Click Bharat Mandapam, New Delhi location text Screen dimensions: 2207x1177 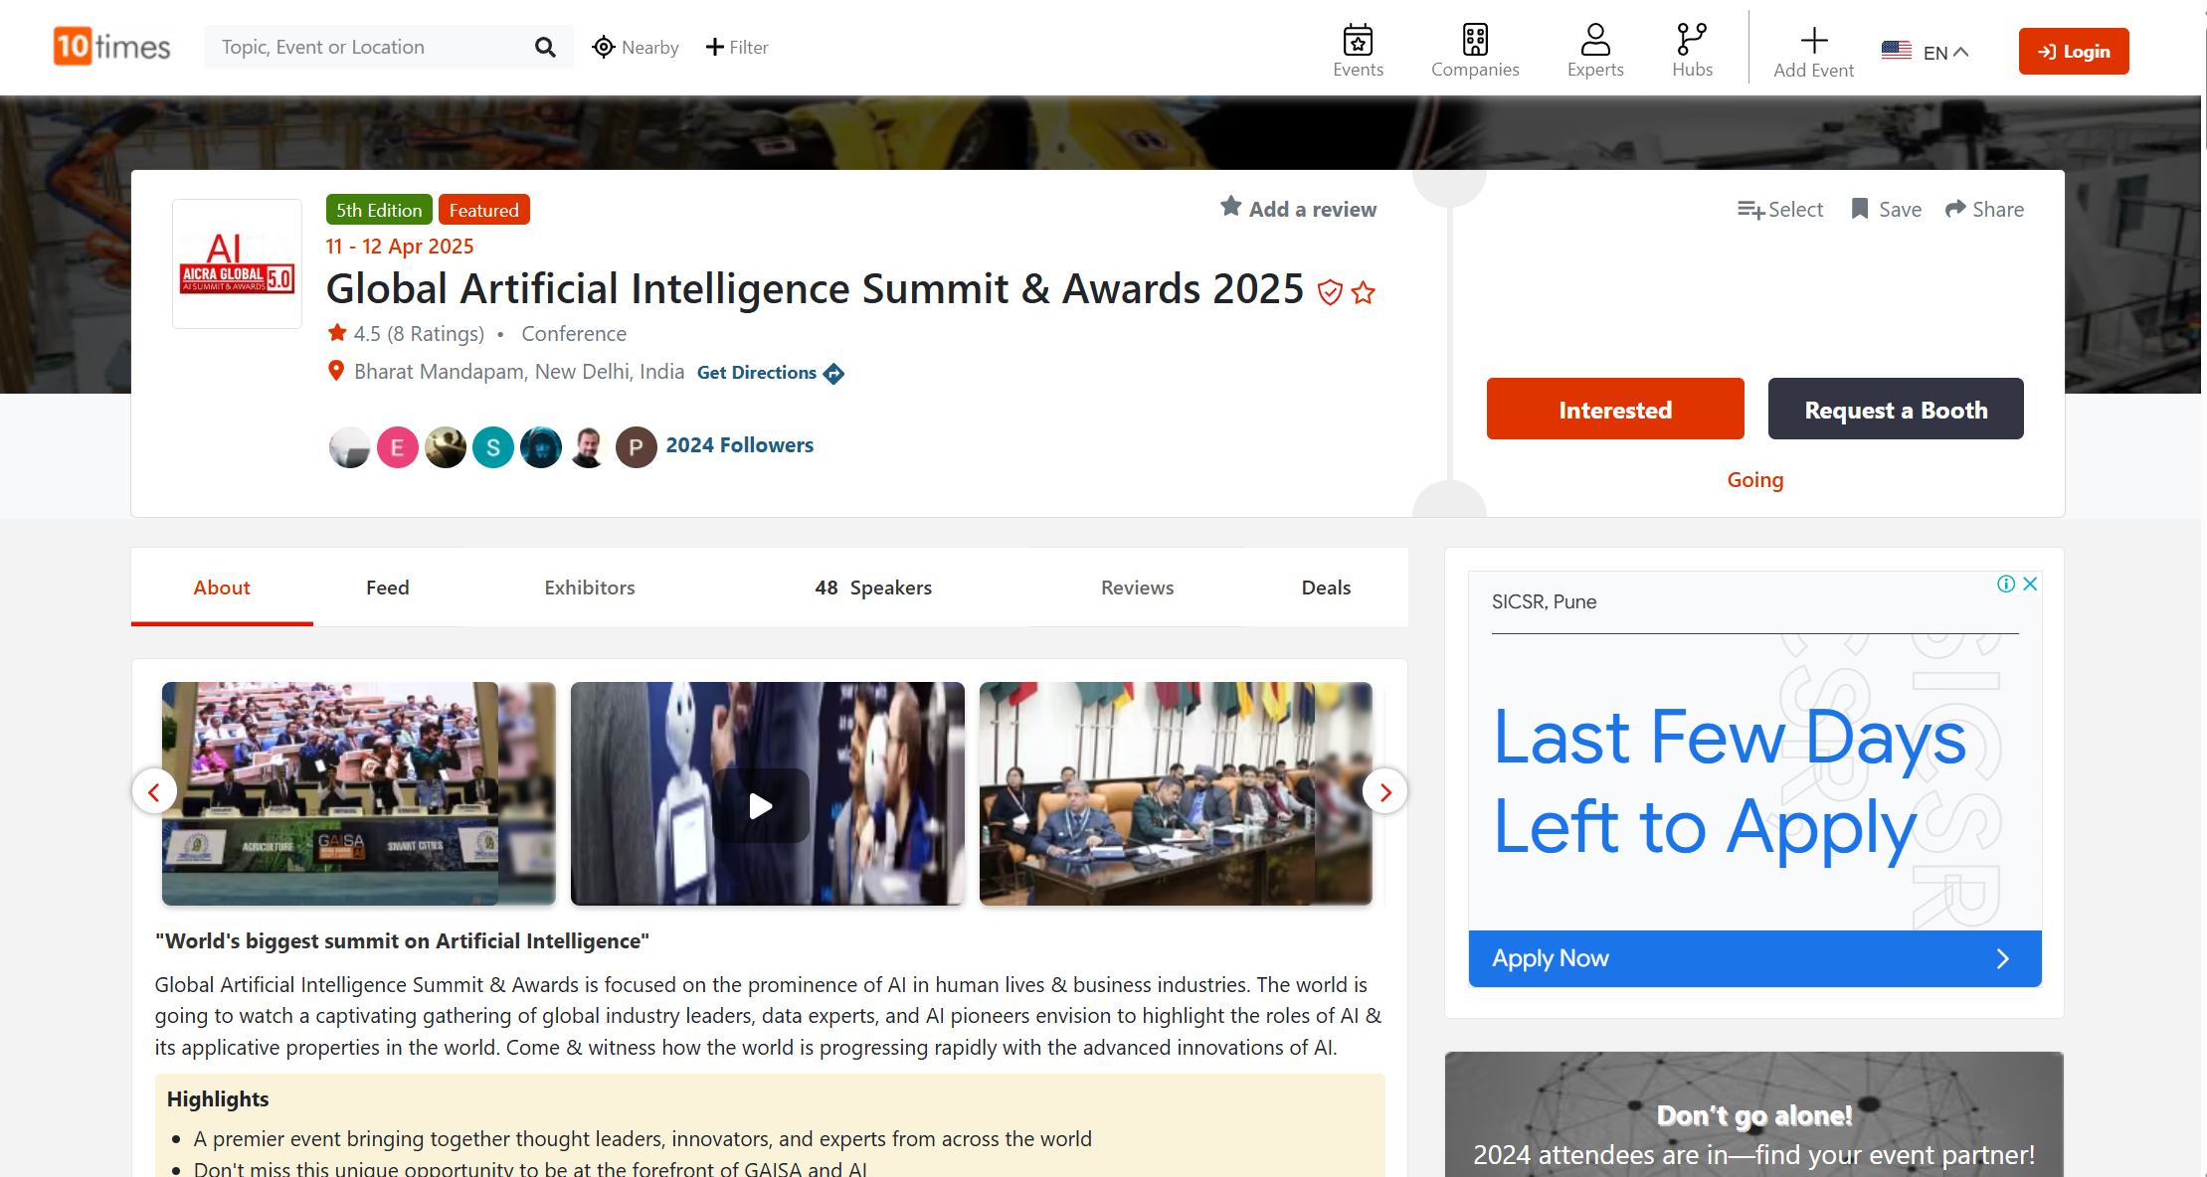pos(519,372)
